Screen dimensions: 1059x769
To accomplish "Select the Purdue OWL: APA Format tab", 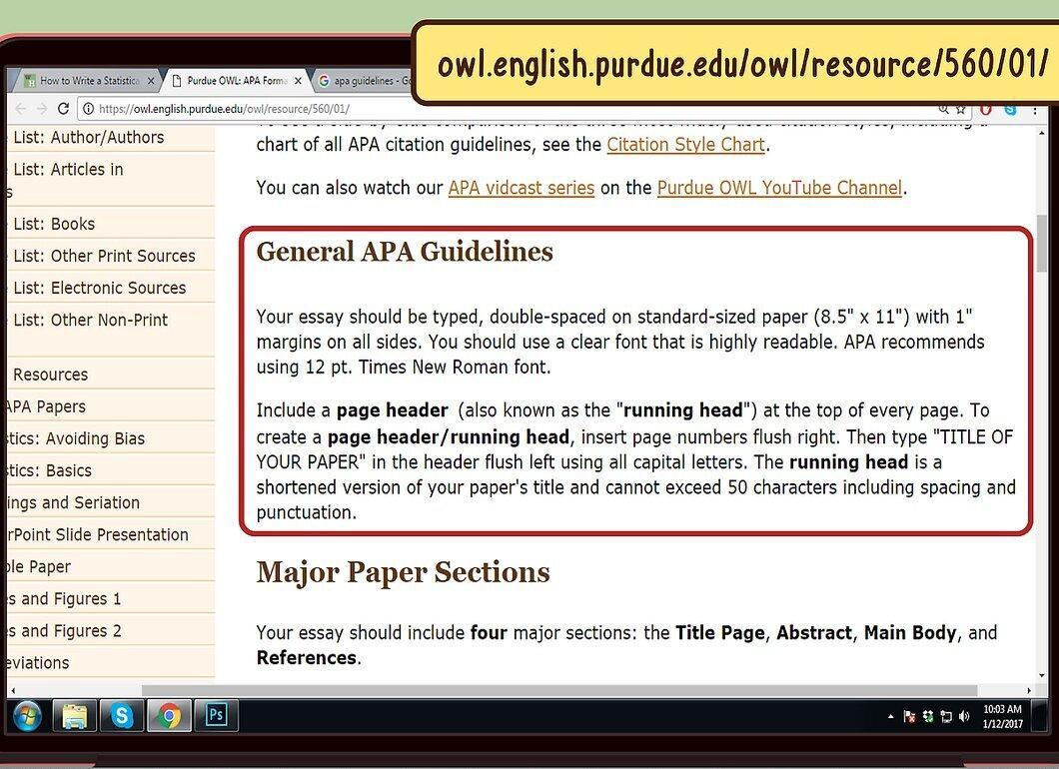I will point(237,80).
